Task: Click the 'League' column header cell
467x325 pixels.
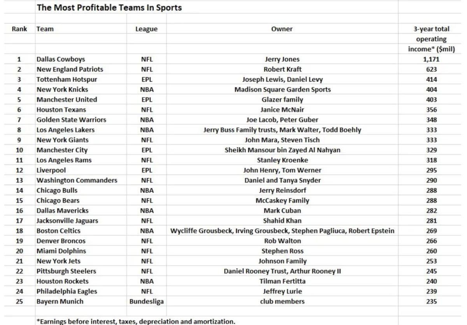Action: click(x=147, y=29)
